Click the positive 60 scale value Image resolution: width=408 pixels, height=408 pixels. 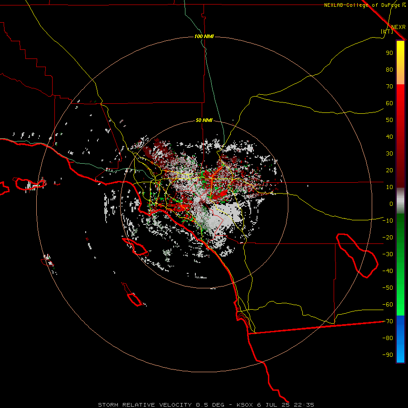coord(389,103)
